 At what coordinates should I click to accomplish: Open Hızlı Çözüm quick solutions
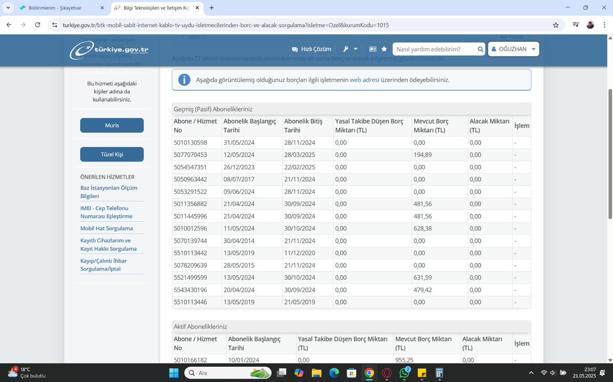click(311, 49)
